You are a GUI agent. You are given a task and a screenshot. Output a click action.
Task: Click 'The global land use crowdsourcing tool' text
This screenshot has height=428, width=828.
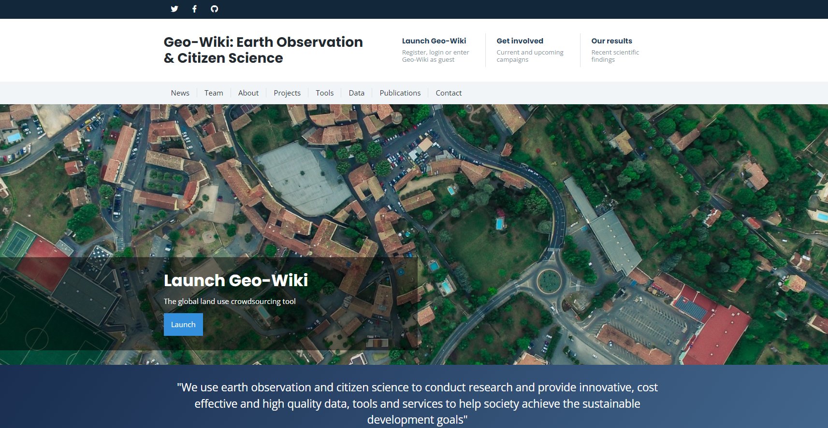pyautogui.click(x=230, y=302)
